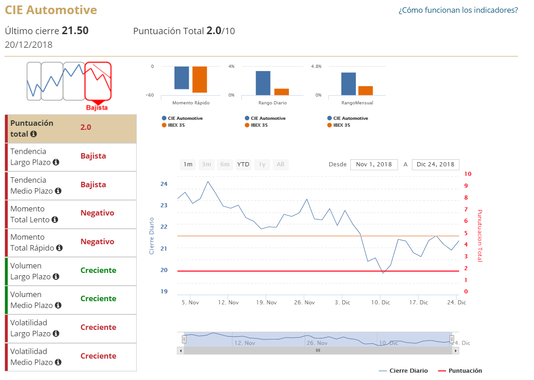Viewport: 534px width, 380px height.
Task: Show info for Volumen Largo Plazo
Action: tap(56, 277)
